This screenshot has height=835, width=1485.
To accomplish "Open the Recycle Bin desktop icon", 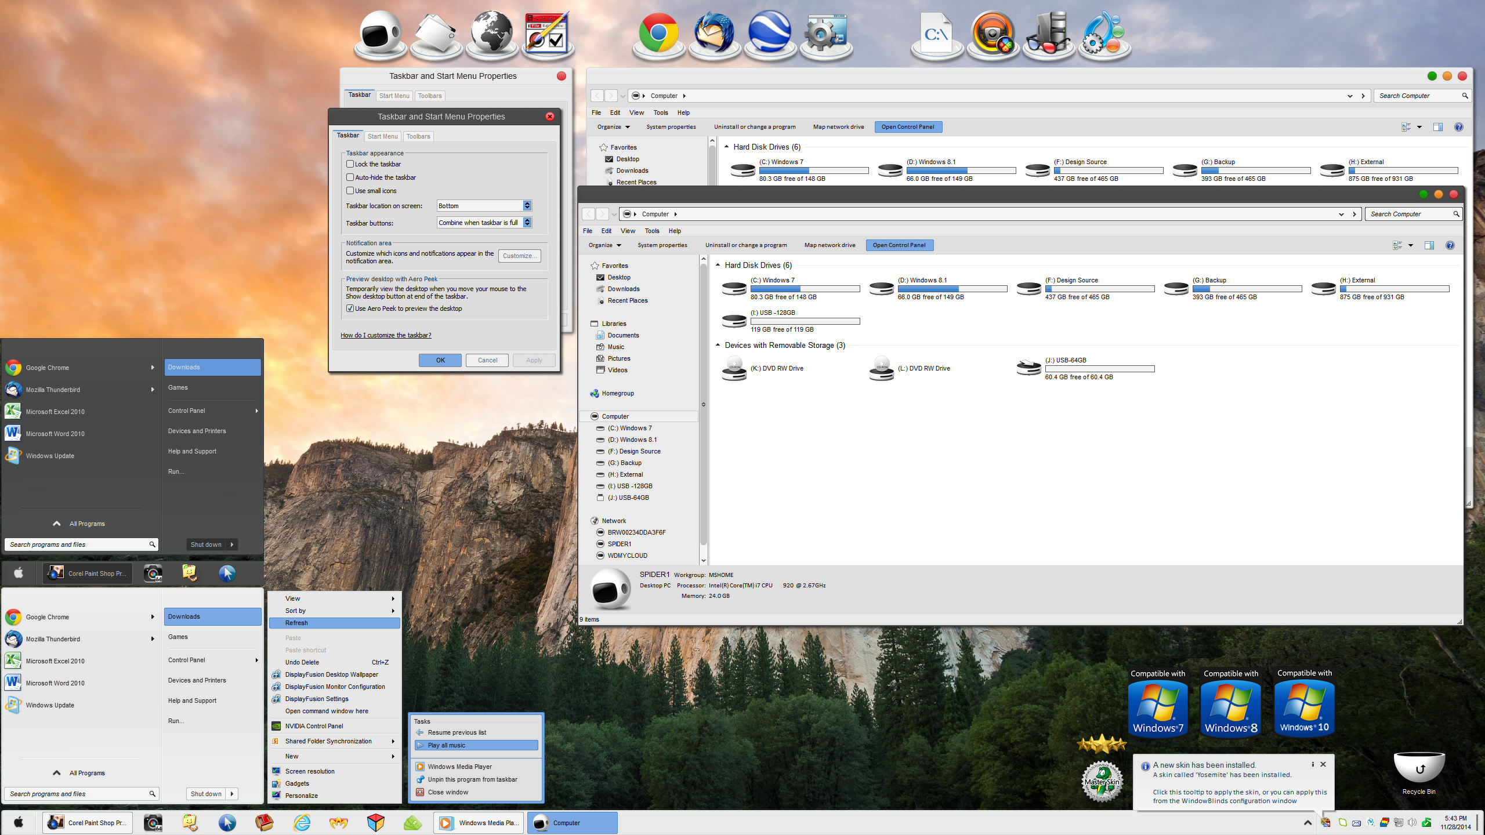I will [x=1419, y=774].
